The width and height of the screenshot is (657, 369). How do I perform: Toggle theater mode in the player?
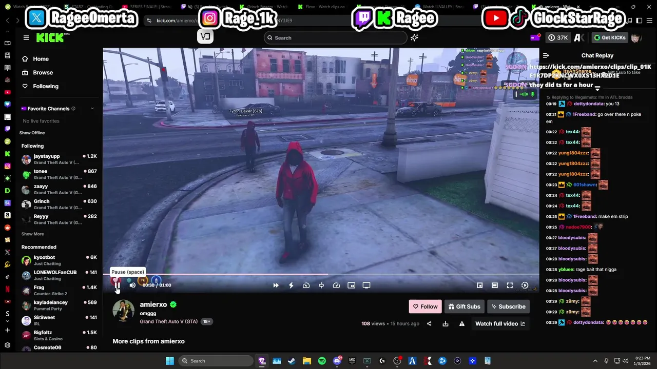coord(494,285)
